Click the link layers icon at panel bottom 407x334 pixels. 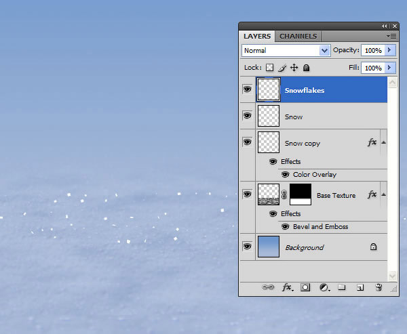click(268, 287)
